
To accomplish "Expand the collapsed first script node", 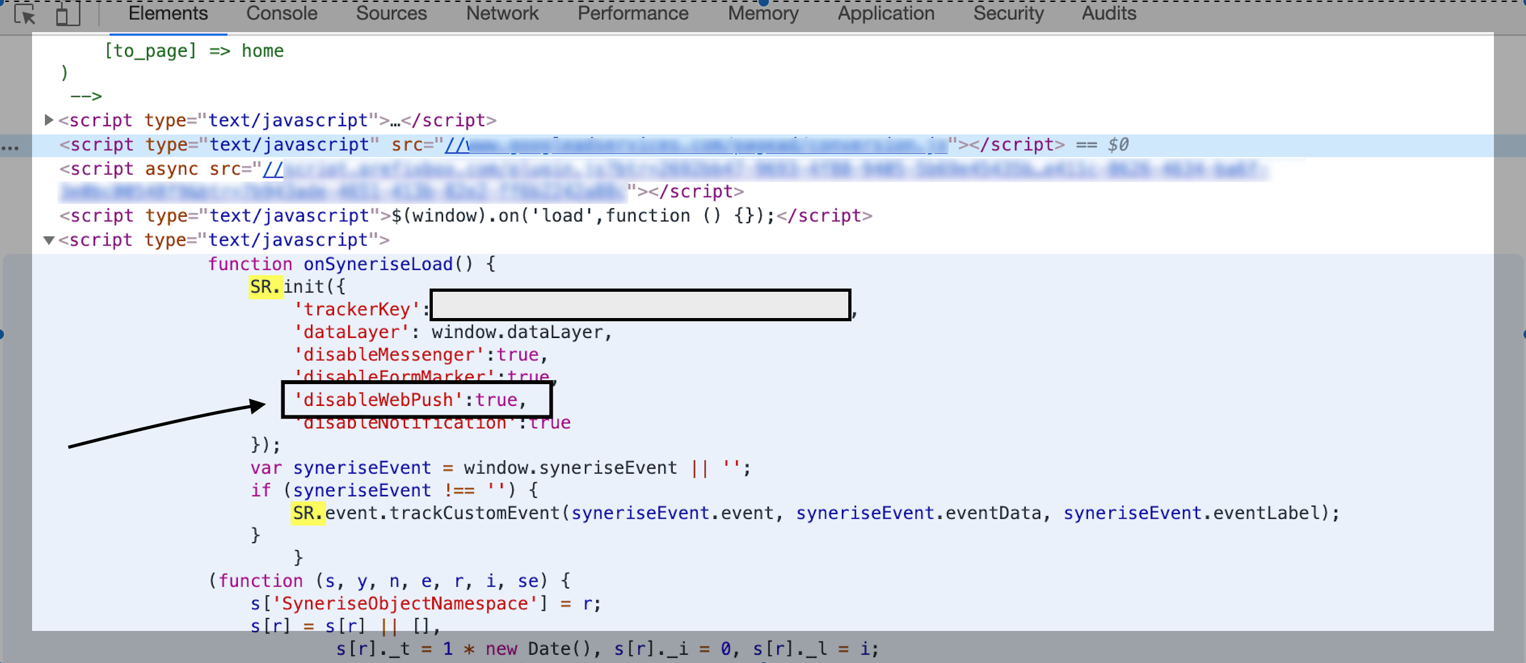I will click(49, 120).
